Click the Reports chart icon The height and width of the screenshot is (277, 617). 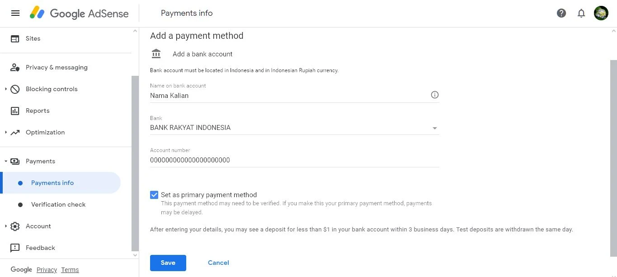(15, 111)
